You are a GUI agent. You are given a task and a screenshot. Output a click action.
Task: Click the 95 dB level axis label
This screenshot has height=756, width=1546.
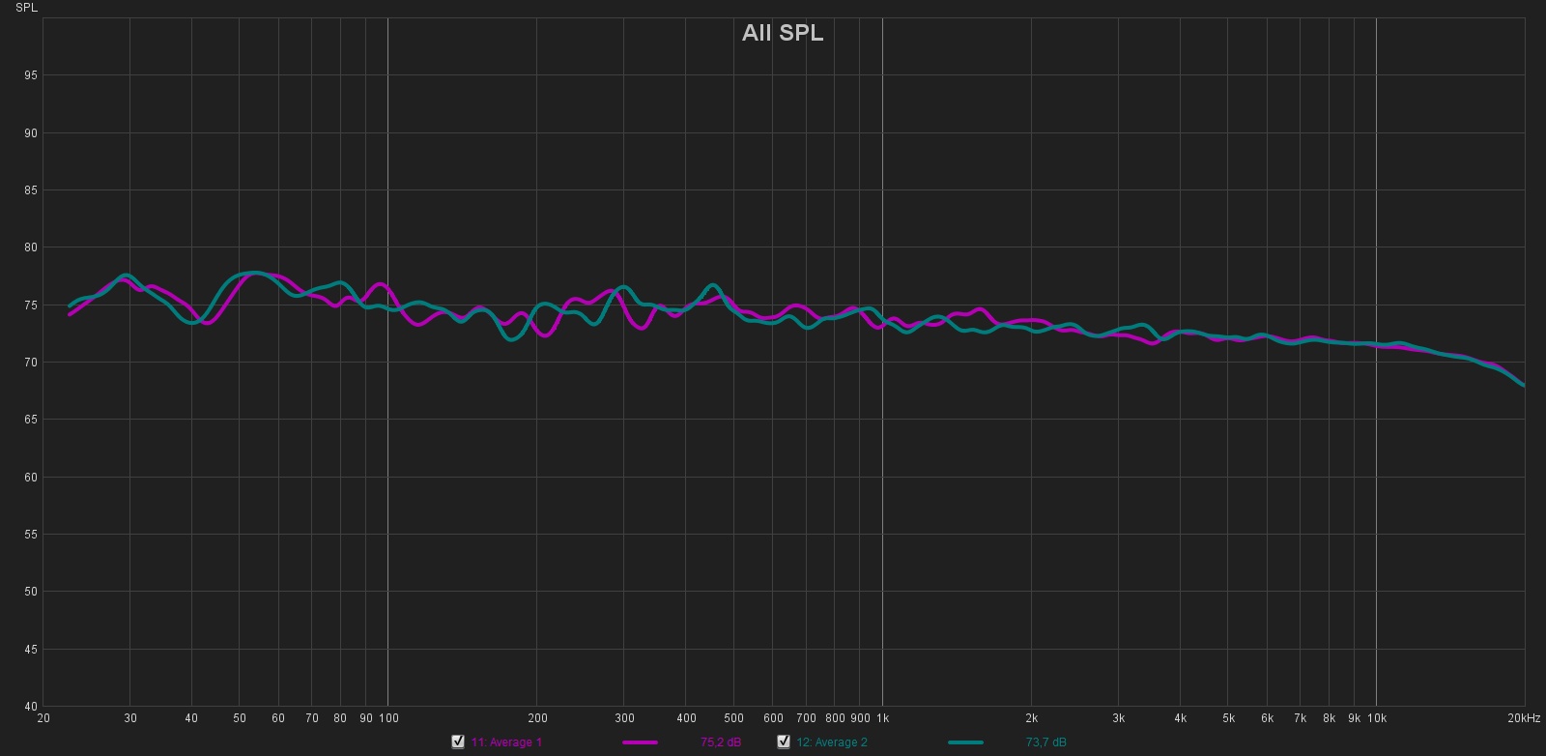click(31, 75)
